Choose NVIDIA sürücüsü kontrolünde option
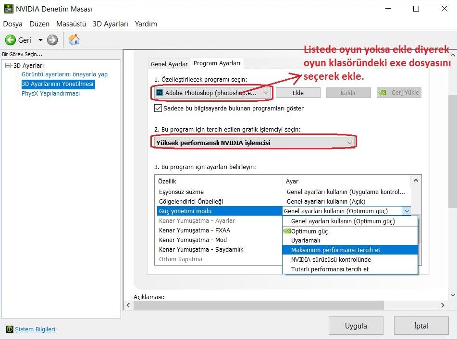Viewport: 457px width, 340px height. [350, 260]
